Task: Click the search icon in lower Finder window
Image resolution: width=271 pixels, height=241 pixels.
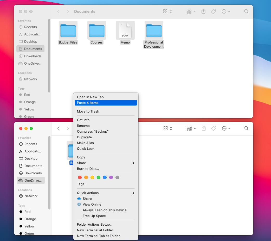Action: 246,128
